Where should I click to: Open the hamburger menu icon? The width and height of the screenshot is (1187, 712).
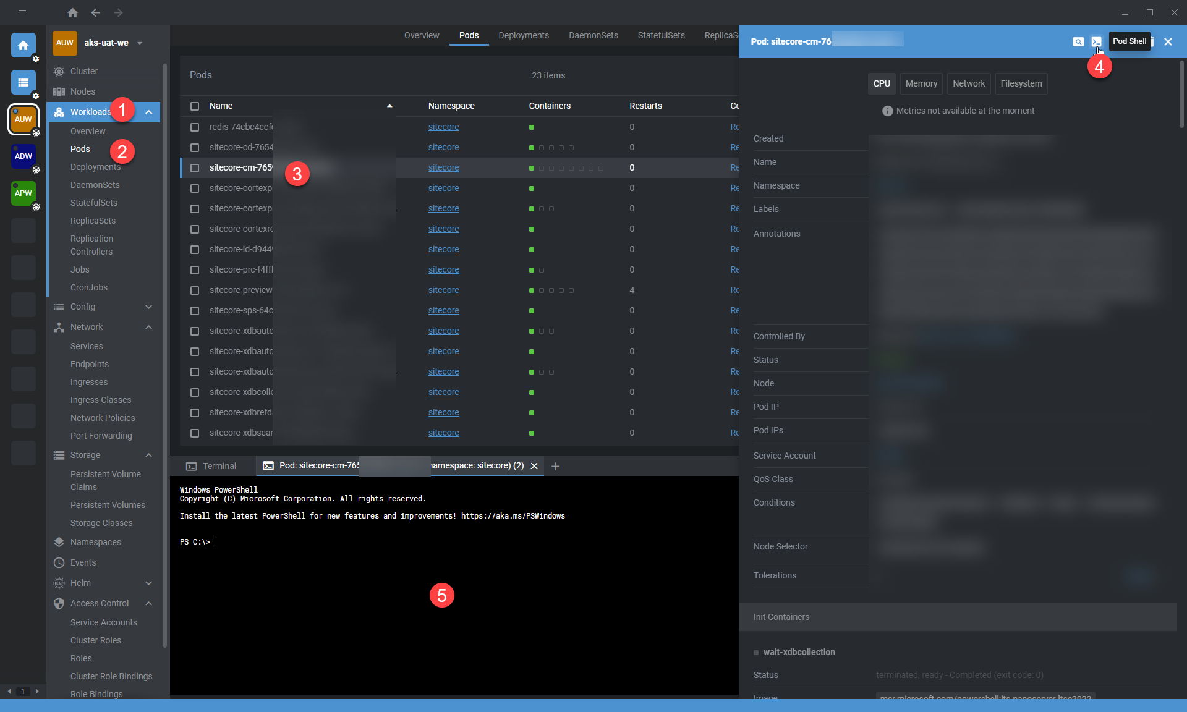(x=22, y=12)
